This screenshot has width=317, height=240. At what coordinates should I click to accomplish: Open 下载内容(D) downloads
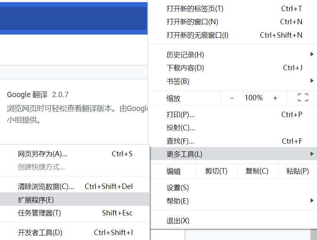[x=185, y=68]
